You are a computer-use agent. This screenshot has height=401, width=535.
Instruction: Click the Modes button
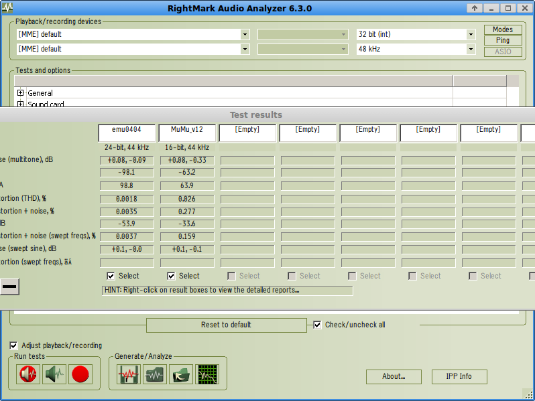click(x=503, y=29)
